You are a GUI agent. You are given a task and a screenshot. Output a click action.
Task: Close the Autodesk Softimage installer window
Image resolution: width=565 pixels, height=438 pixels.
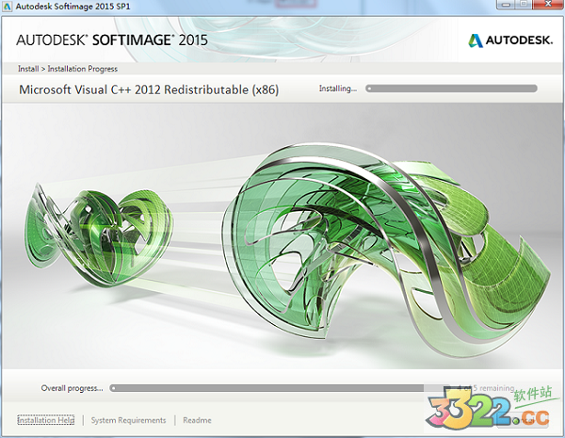pos(548,5)
